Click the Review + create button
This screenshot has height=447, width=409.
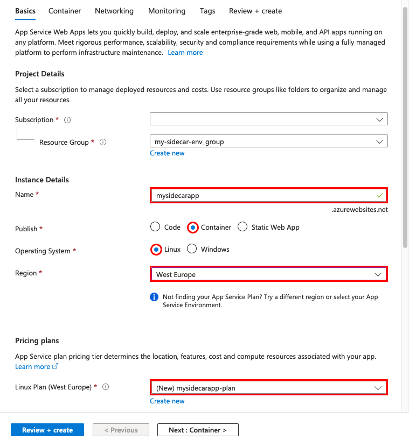[x=47, y=430]
